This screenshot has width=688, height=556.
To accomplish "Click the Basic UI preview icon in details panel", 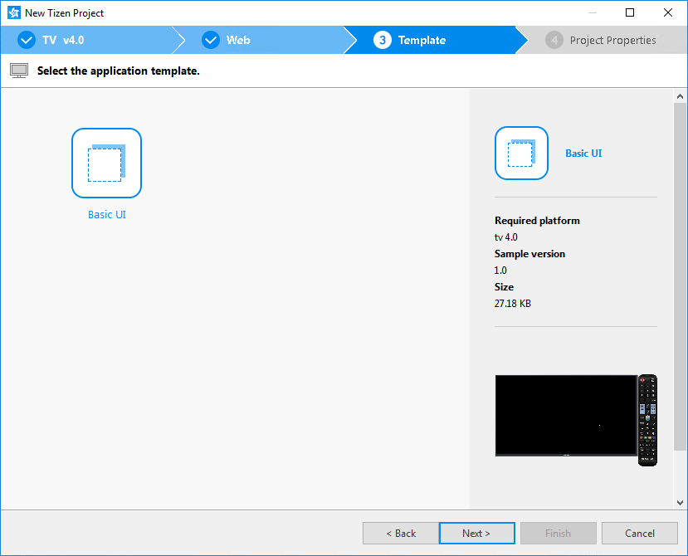I will click(x=521, y=153).
